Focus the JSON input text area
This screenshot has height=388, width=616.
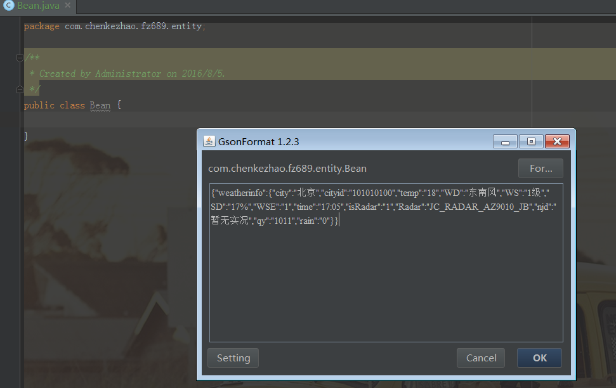pos(386,262)
